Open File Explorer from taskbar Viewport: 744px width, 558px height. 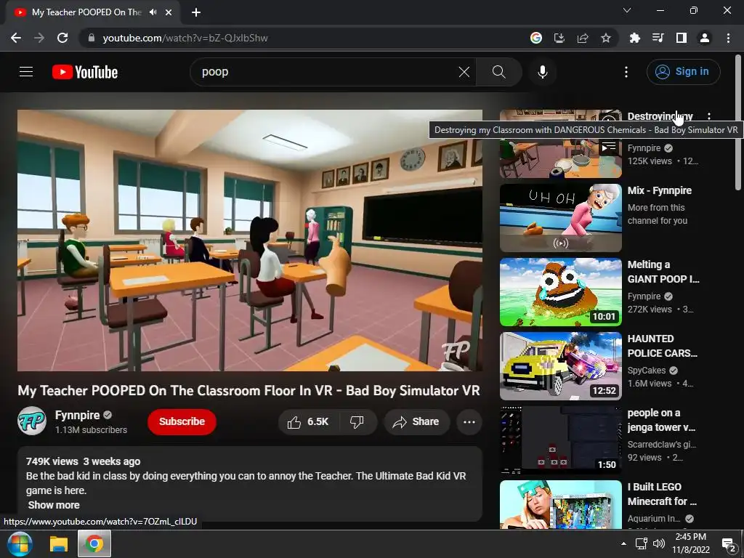59,543
